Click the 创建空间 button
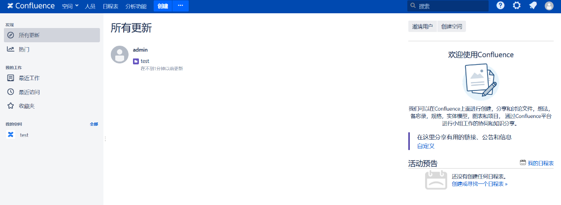561x205 pixels. click(x=452, y=27)
